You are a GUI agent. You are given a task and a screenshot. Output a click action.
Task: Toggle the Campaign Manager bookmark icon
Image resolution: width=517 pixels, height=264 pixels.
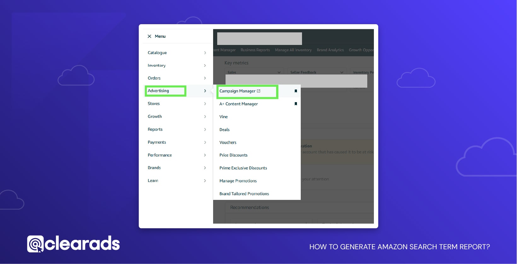pos(296,91)
